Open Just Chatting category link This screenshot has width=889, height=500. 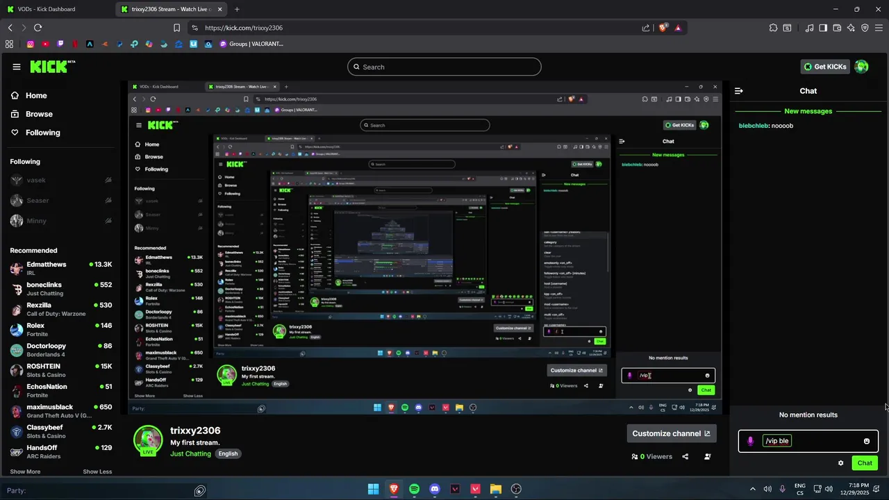click(190, 453)
